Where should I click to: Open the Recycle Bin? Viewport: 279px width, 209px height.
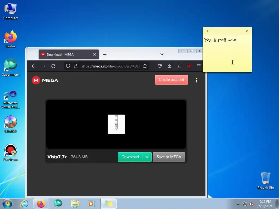tap(265, 181)
